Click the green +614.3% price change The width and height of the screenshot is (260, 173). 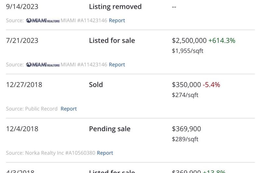pos(222,41)
